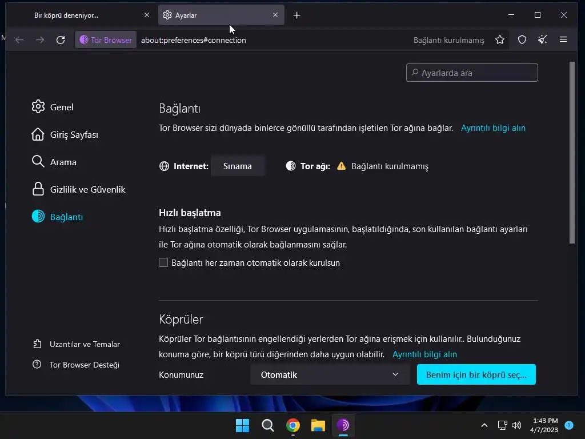
Task: Enable 'Bağlantı her zaman otomatik olarak kurulsun'
Action: click(163, 262)
